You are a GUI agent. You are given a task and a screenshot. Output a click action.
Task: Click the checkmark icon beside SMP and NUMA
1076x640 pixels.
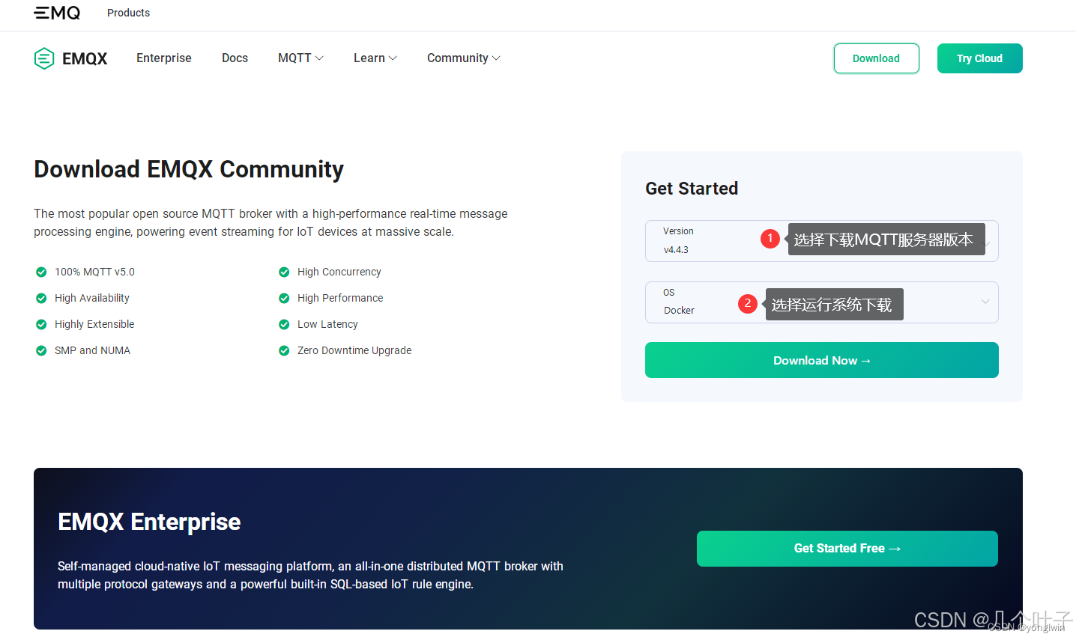click(x=41, y=350)
